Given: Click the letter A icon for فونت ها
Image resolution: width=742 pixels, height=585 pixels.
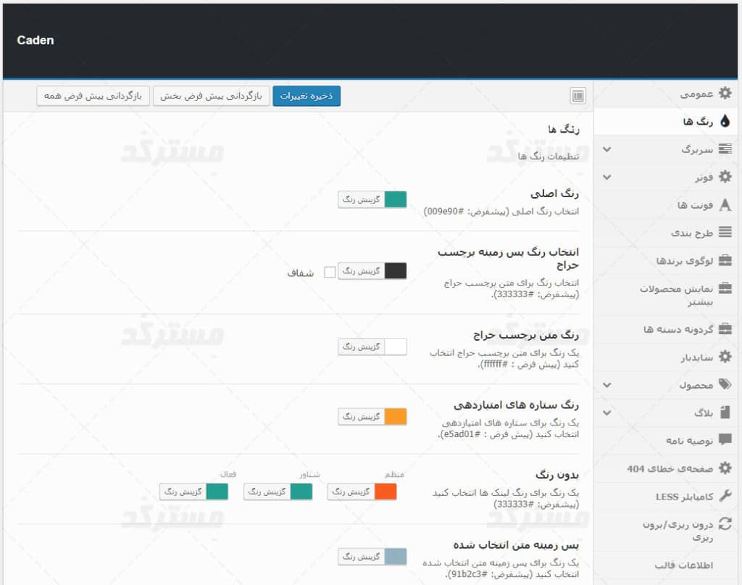Looking at the screenshot, I should click(x=725, y=205).
